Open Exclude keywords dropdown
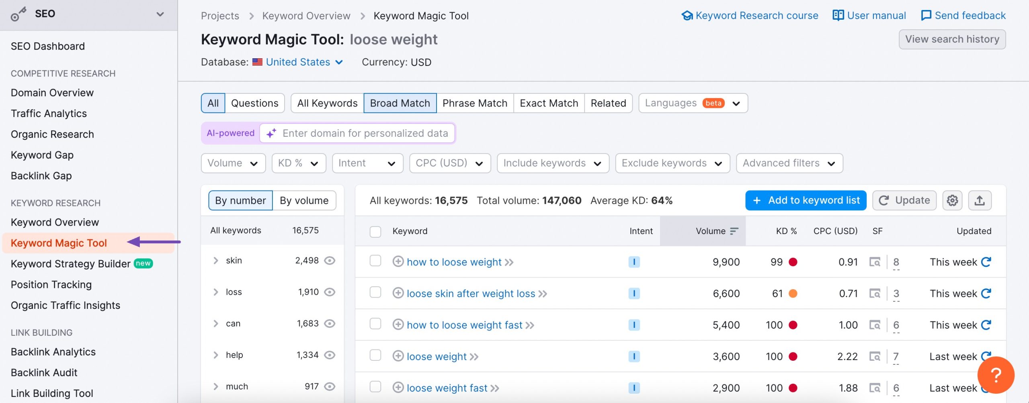The width and height of the screenshot is (1029, 403). 672,163
